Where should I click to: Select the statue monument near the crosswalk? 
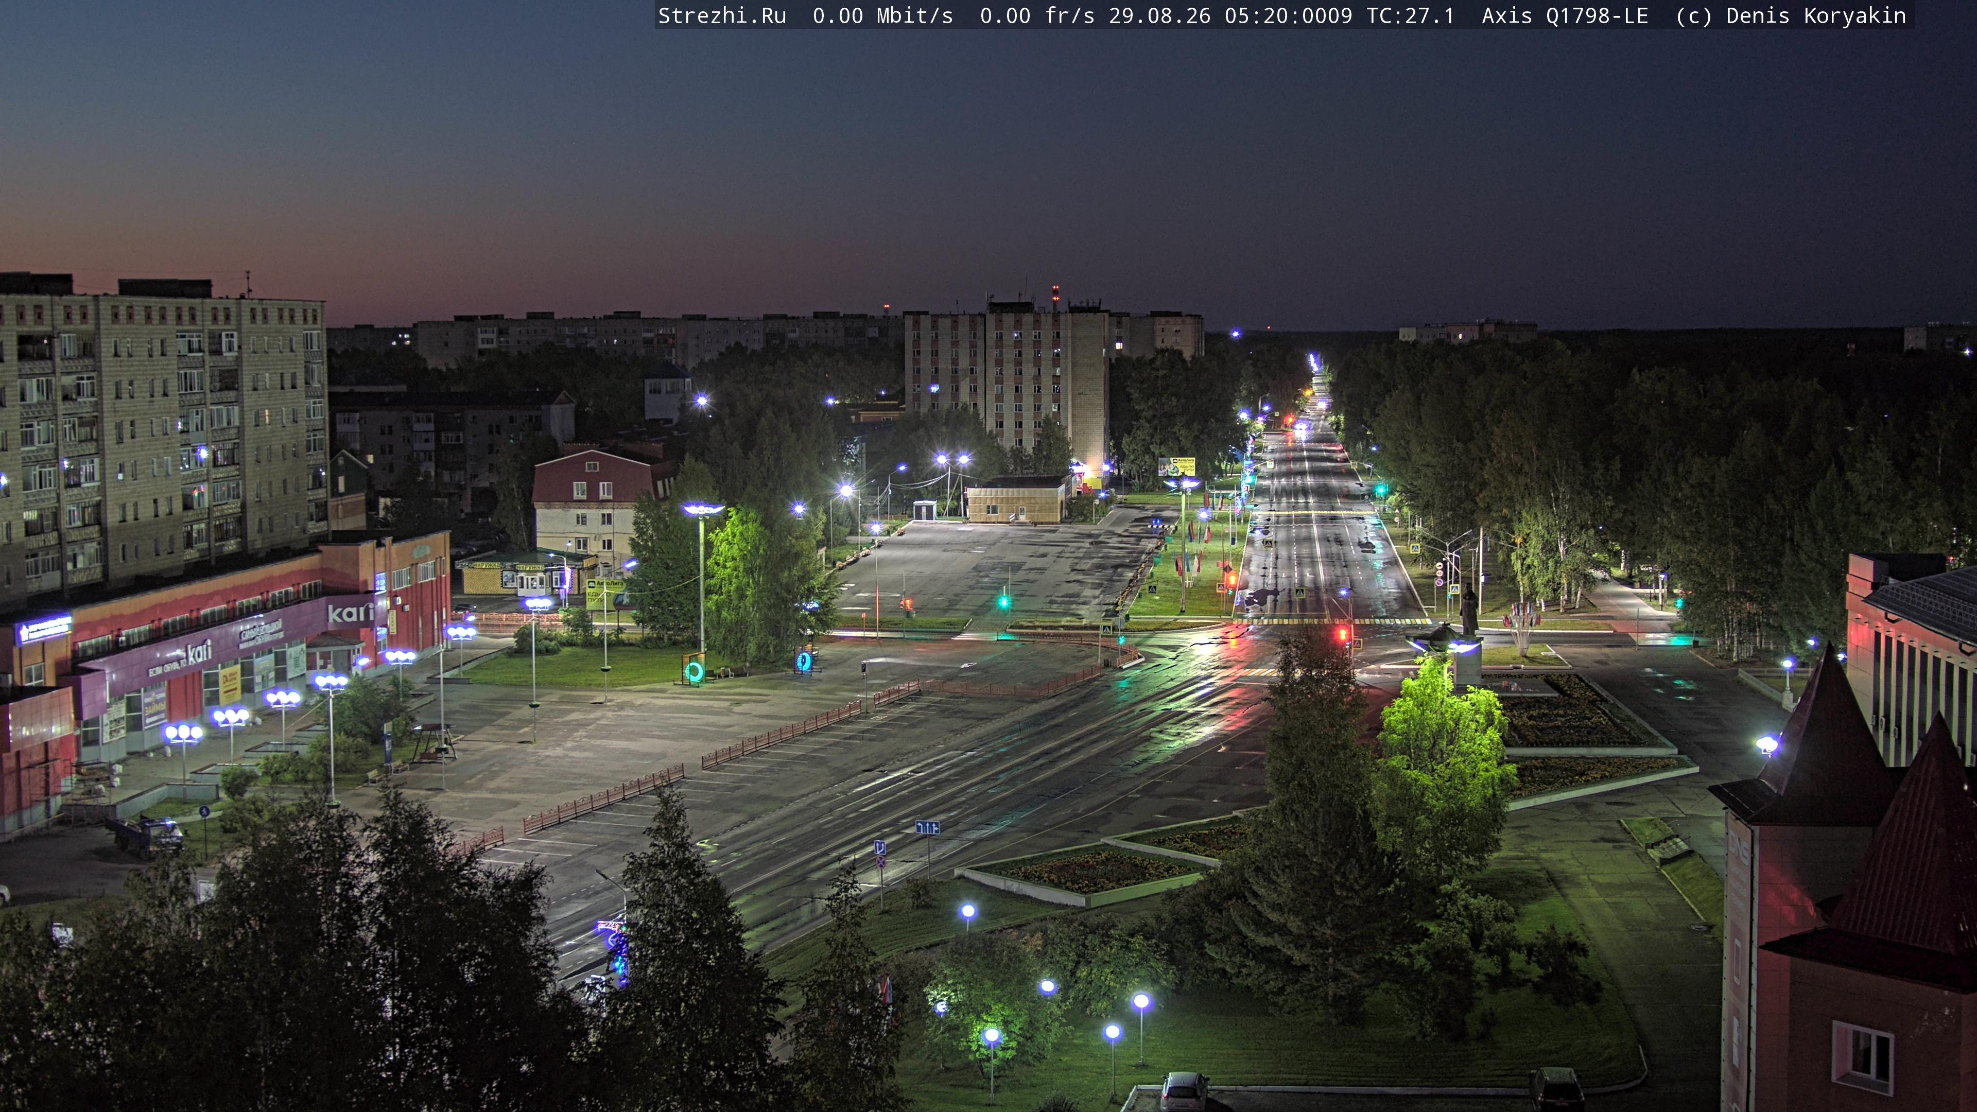point(1468,610)
